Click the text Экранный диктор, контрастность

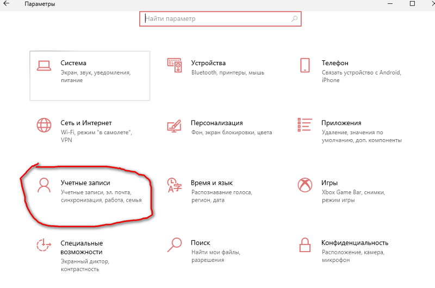85,265
